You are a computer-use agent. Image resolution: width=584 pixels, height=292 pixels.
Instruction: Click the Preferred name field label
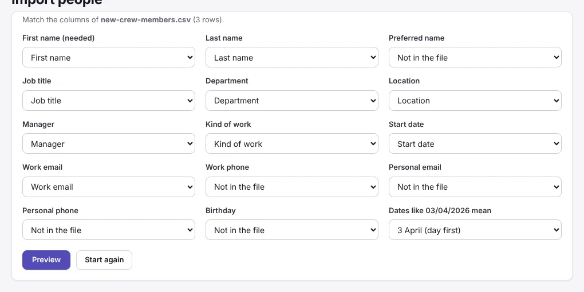coord(416,38)
